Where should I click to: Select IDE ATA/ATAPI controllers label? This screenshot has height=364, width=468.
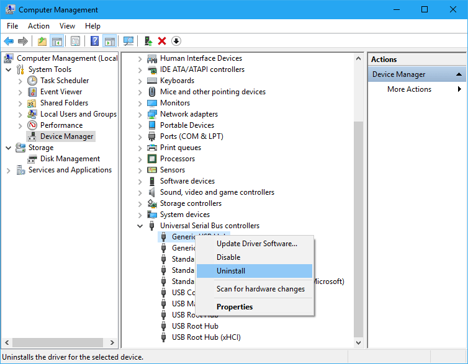point(202,69)
